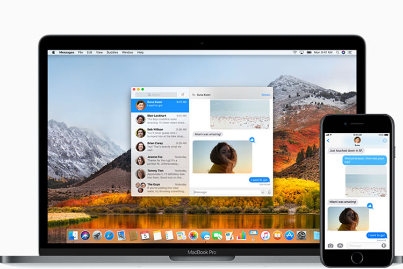Open Calendar icon showing 5 in dock
This screenshot has height=269, width=403.
point(145,235)
